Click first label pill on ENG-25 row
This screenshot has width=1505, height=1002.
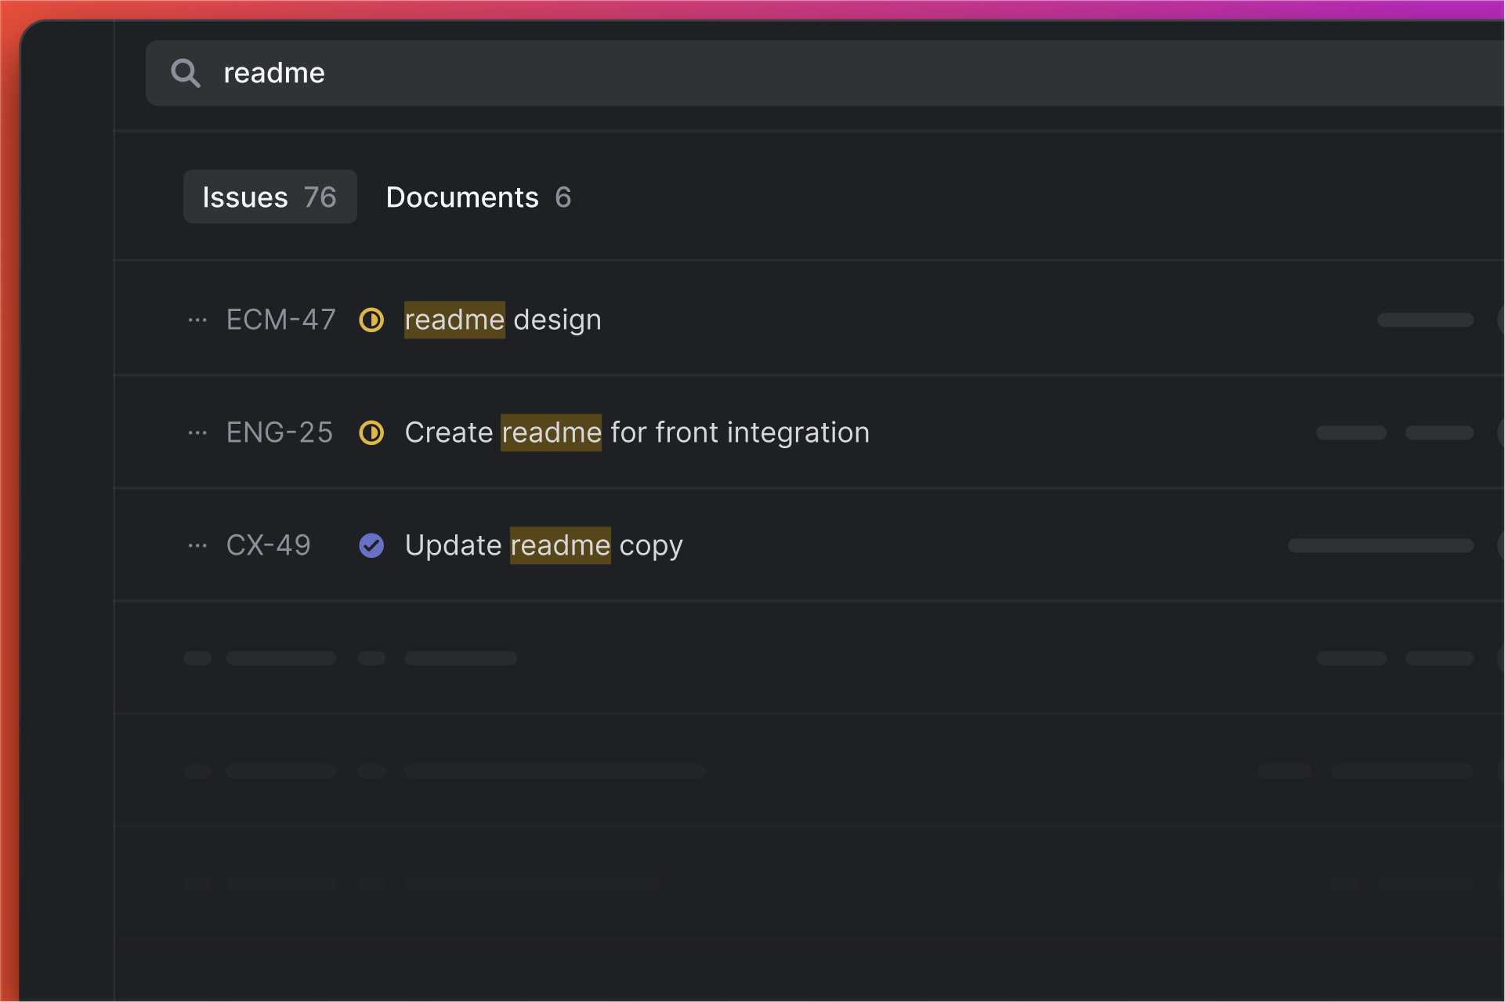(x=1351, y=432)
